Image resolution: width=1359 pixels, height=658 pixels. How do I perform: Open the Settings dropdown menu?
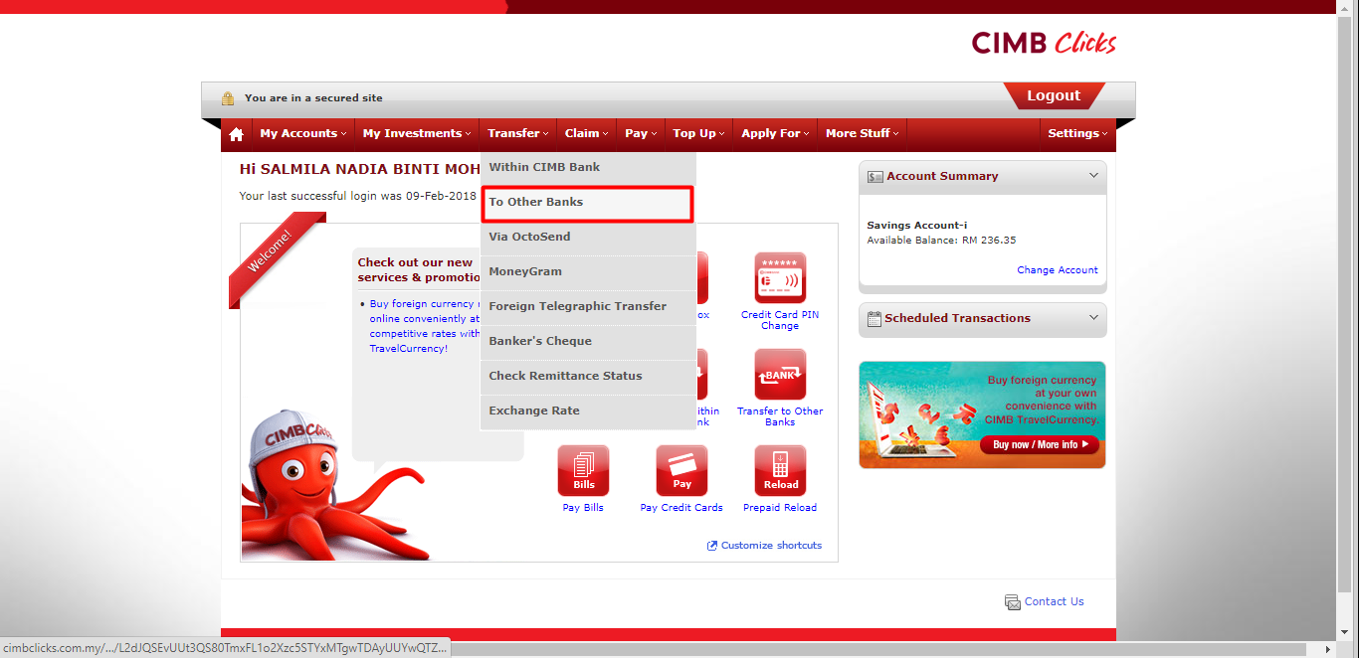1077,133
